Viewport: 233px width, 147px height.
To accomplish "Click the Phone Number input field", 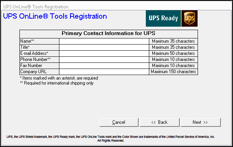I will [104, 59].
